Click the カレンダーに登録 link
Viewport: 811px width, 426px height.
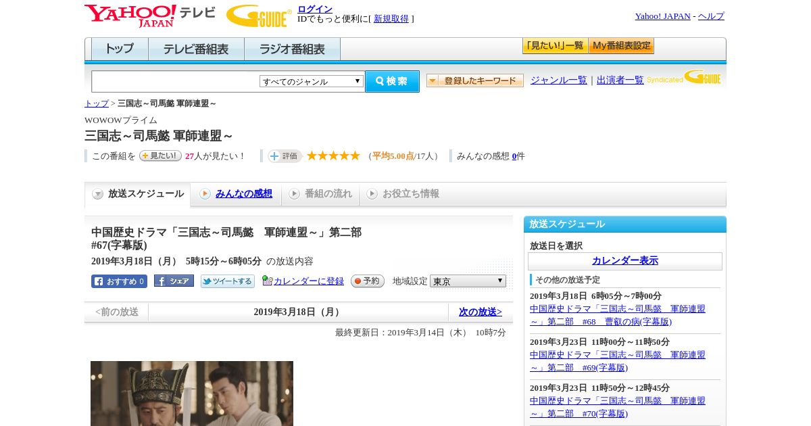point(309,281)
